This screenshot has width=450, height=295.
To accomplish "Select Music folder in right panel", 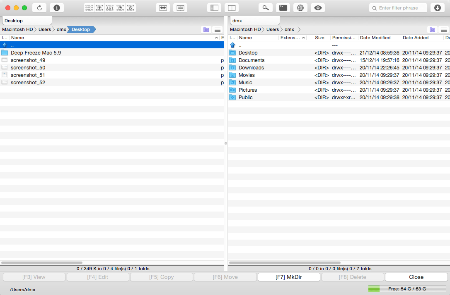I will (x=339, y=82).
